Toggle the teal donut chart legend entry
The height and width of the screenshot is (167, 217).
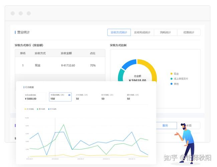point(179,78)
